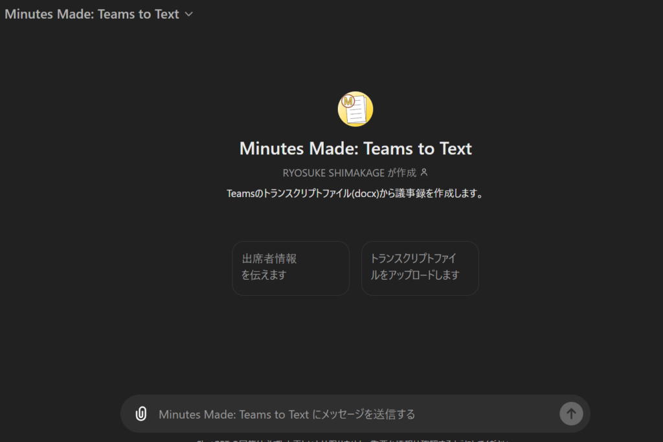Click the Teamsのトランスクリプトファイル description text
Image resolution: width=663 pixels, height=442 pixels.
[355, 193]
